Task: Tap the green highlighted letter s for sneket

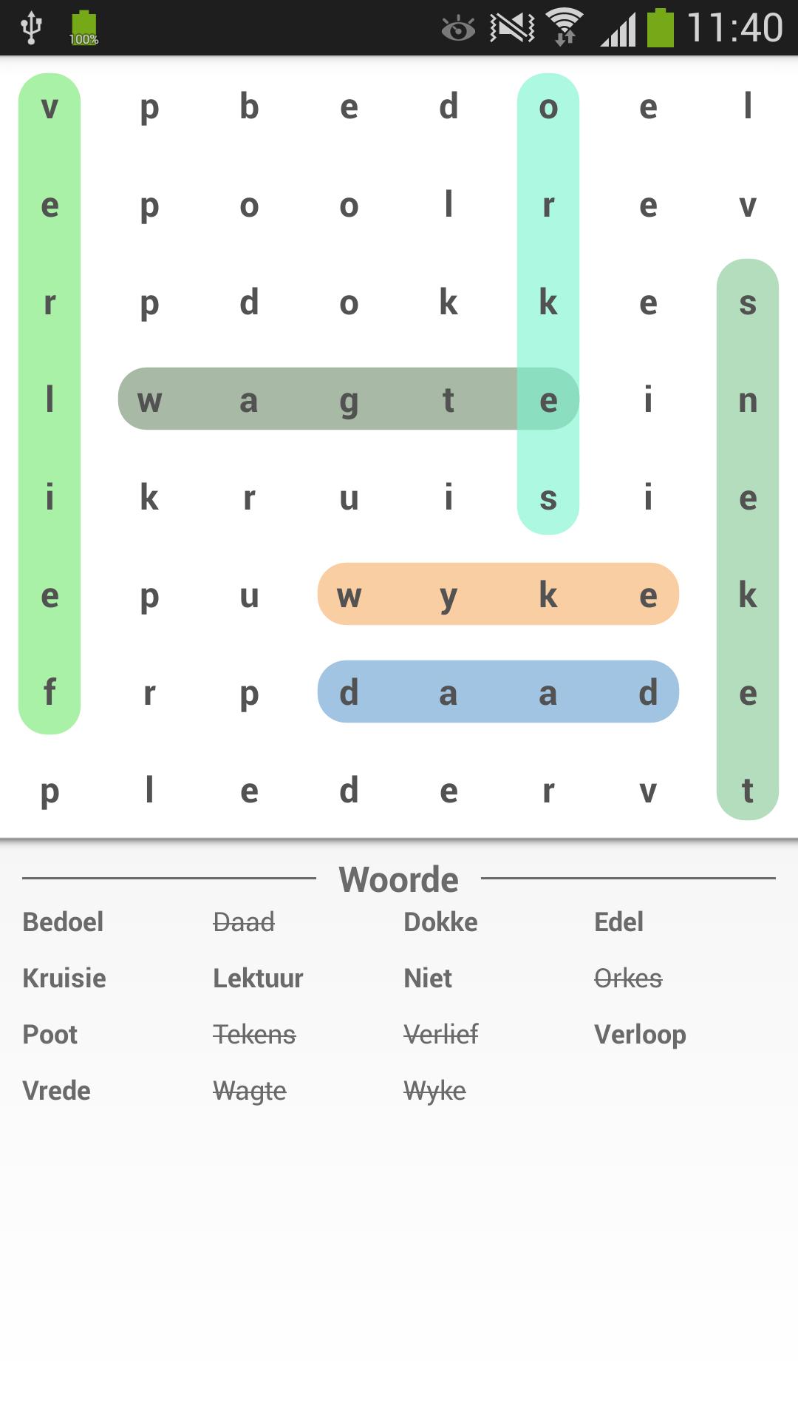Action: click(x=748, y=303)
